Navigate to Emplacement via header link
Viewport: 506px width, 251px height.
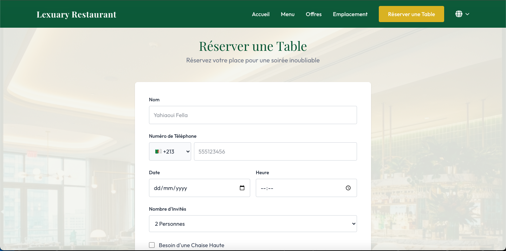[350, 14]
